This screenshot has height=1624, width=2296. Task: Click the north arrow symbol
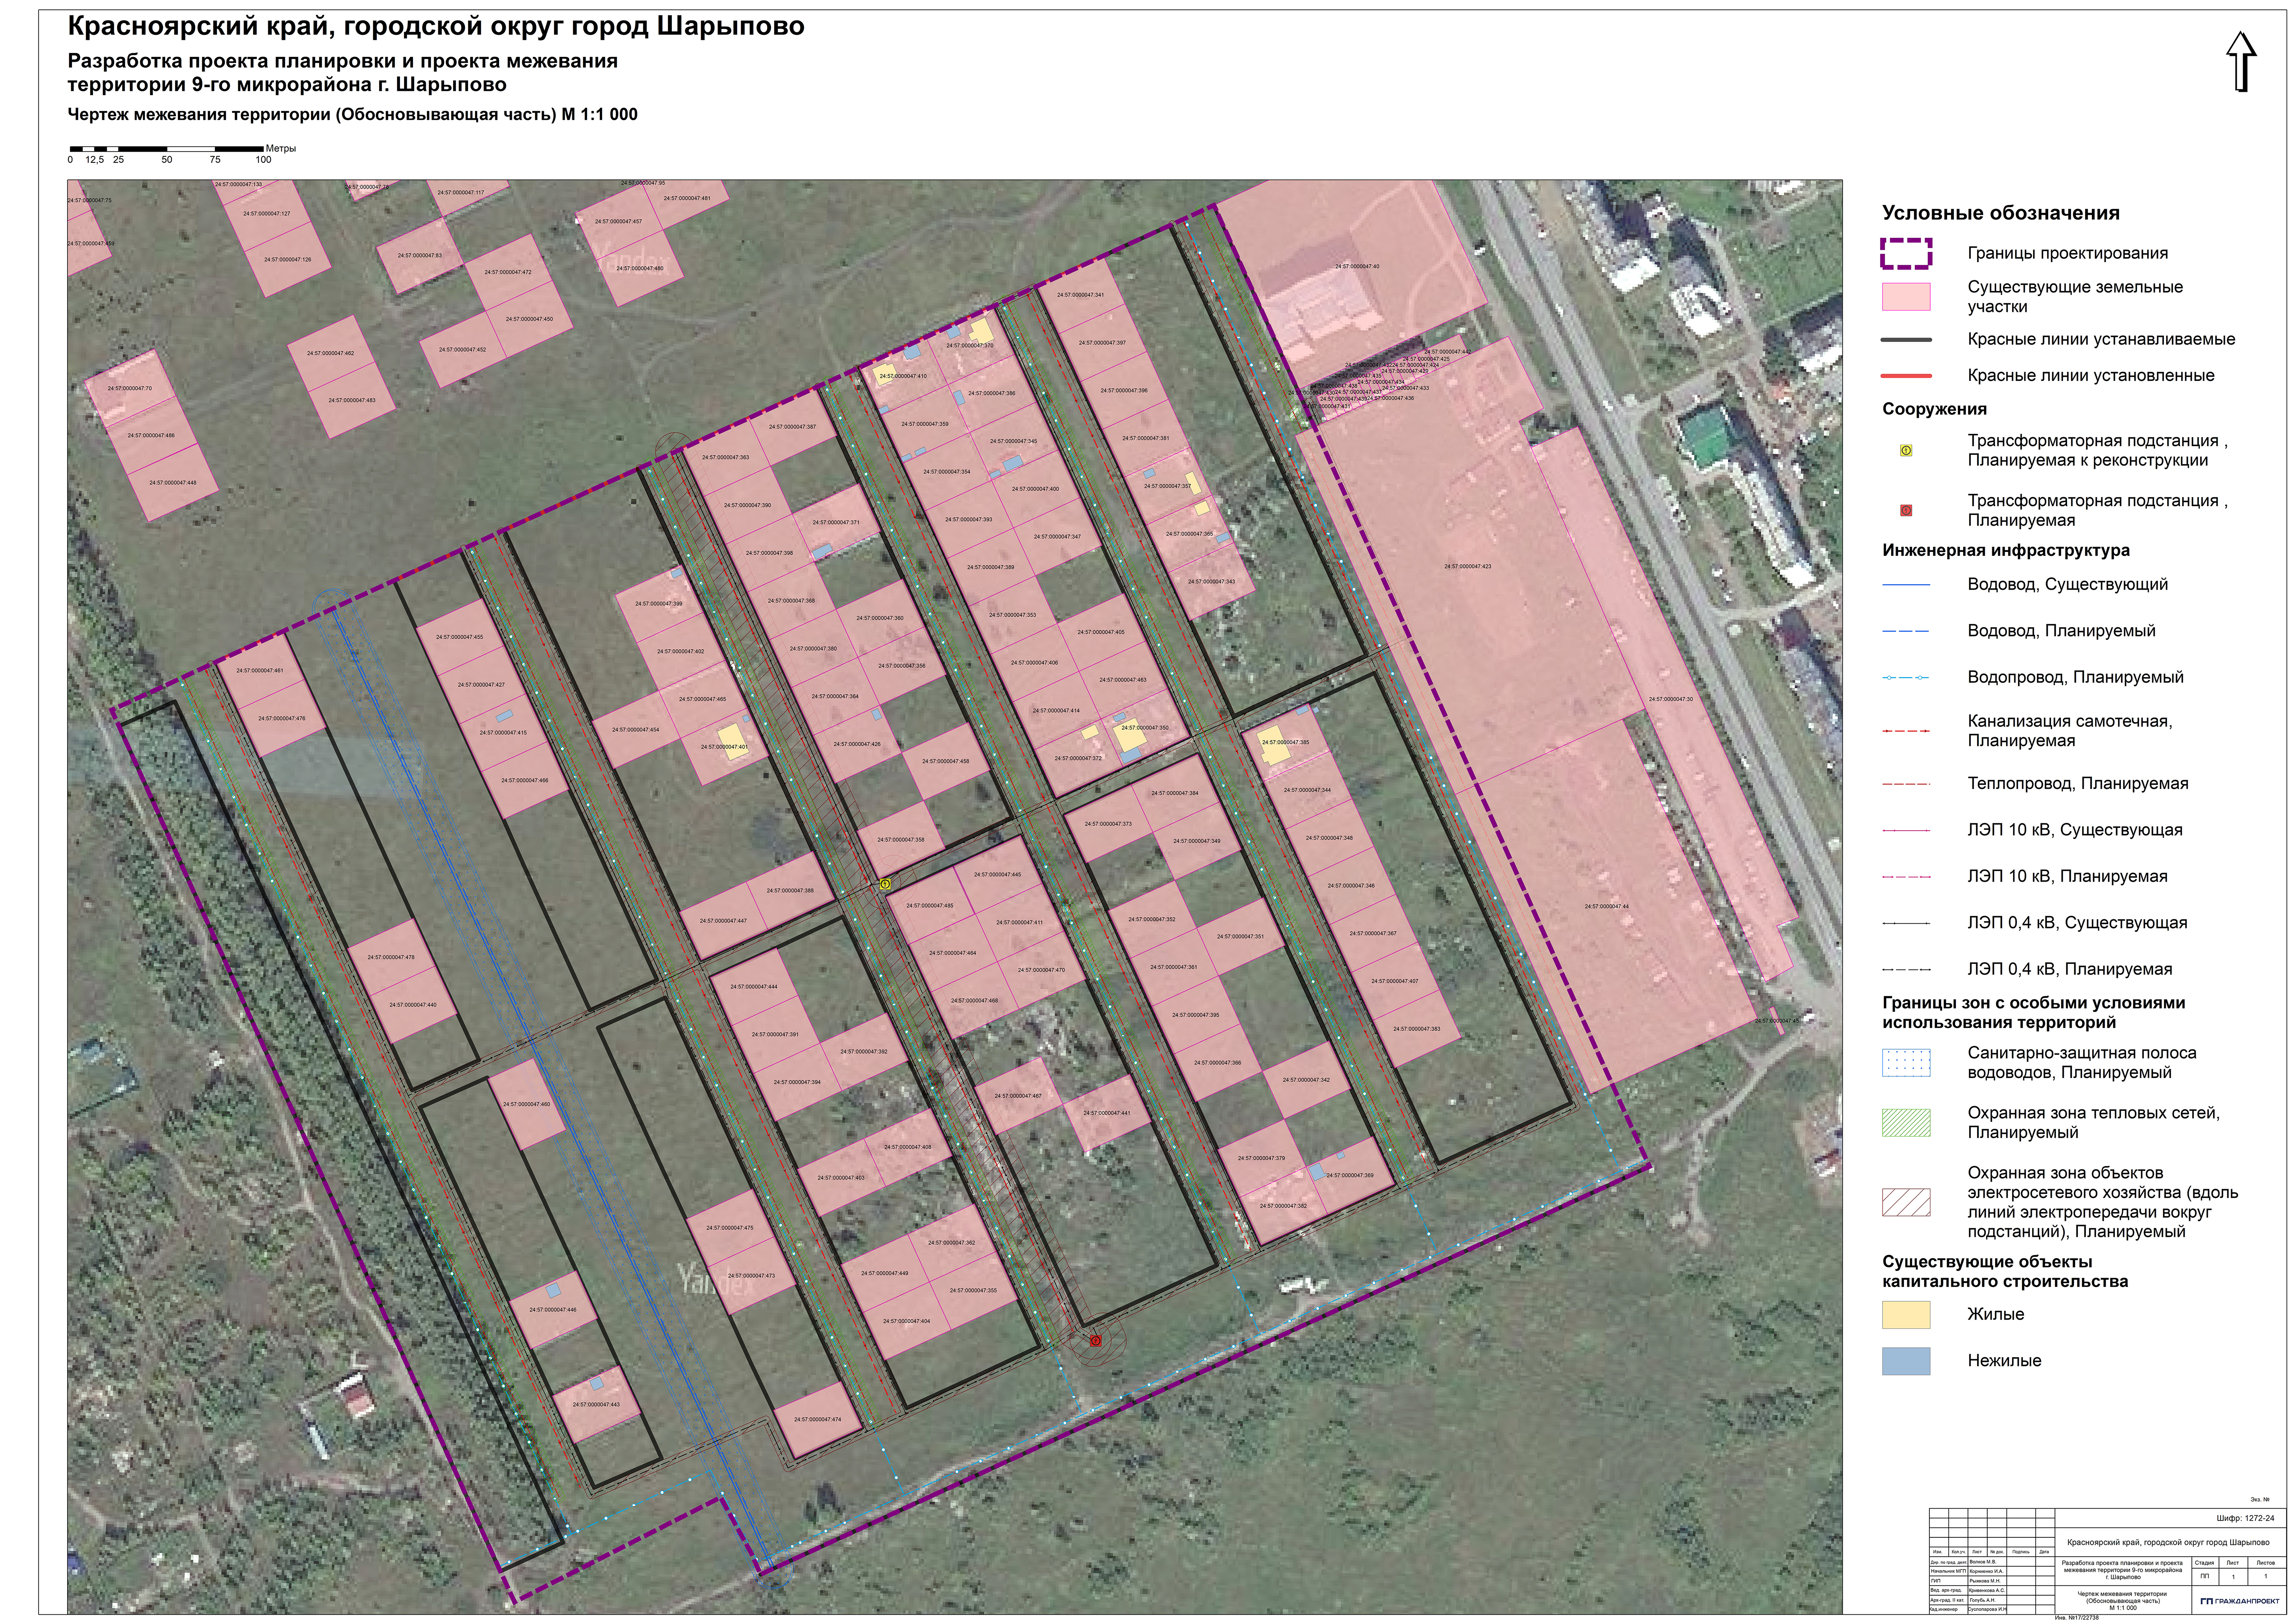(x=2242, y=62)
